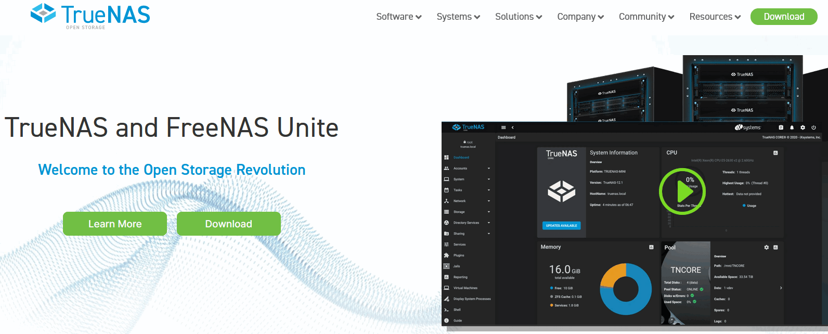Open Services via its sliders icon

coord(446,245)
